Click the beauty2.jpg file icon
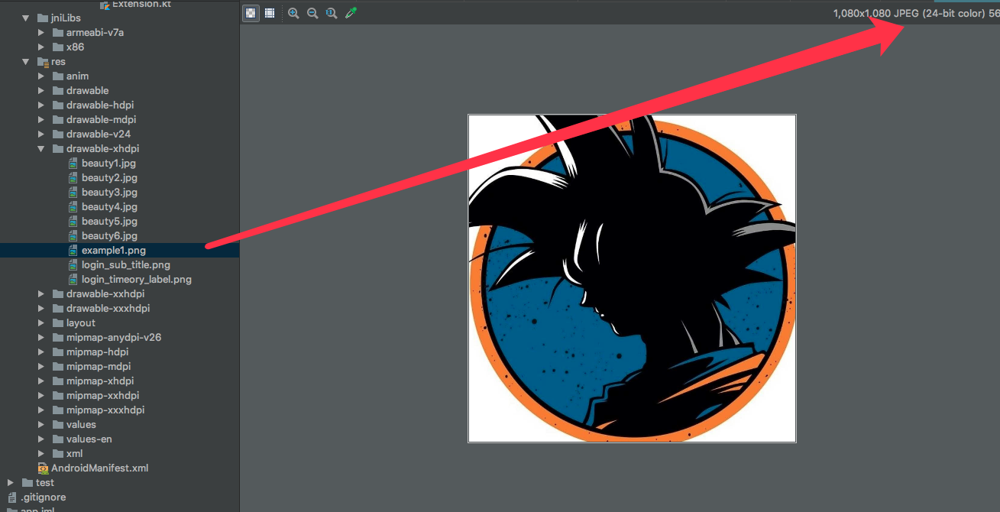Screen dimensions: 1000x512 tap(73, 177)
